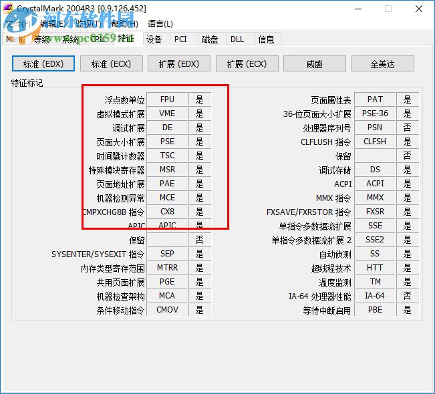Select the FXSR feature cell
Image resolution: width=435 pixels, height=394 pixels.
click(375, 212)
